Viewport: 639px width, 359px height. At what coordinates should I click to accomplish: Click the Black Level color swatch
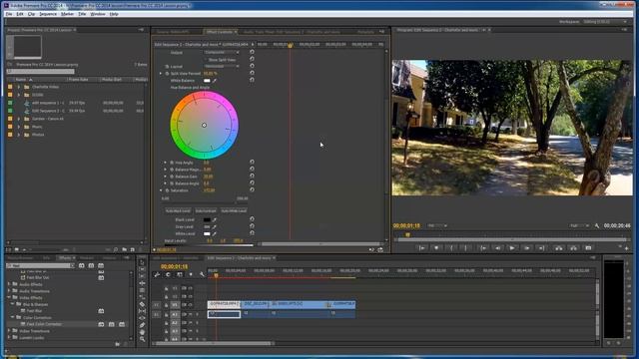(x=207, y=219)
